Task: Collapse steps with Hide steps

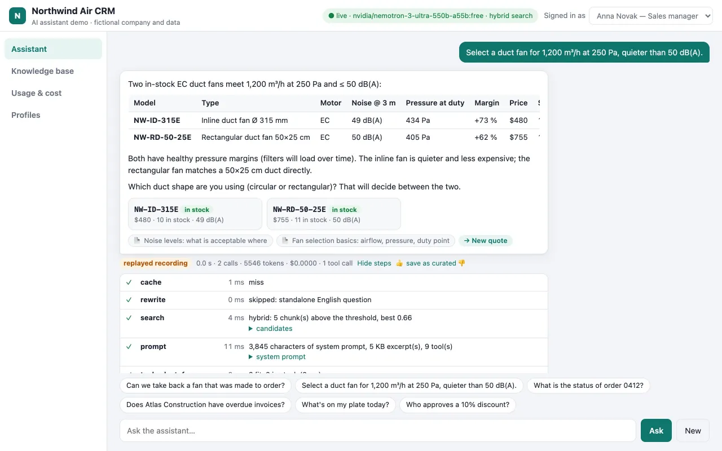Action: tap(374, 263)
